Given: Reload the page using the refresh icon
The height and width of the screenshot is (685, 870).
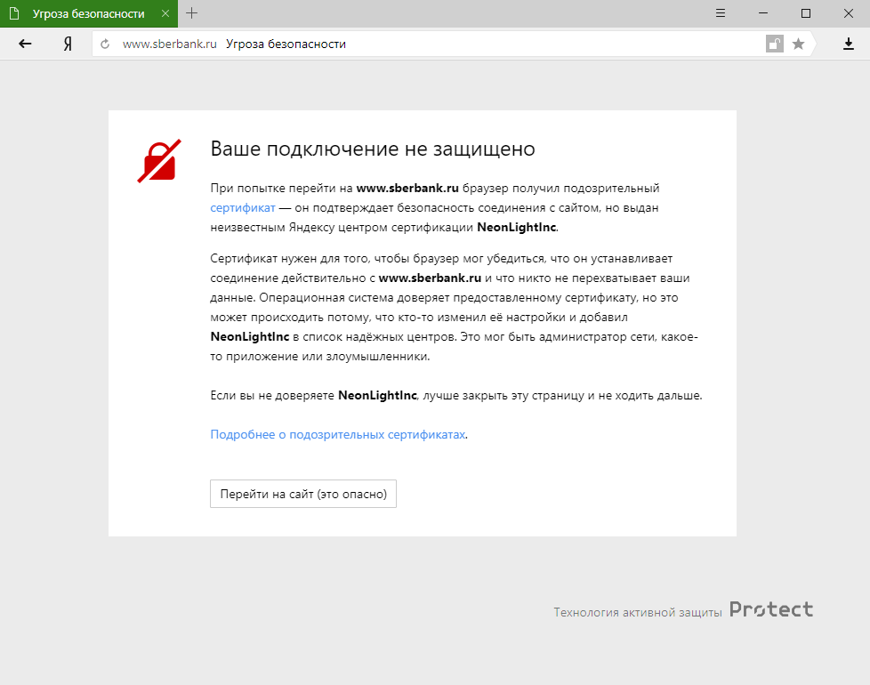Looking at the screenshot, I should [x=106, y=42].
